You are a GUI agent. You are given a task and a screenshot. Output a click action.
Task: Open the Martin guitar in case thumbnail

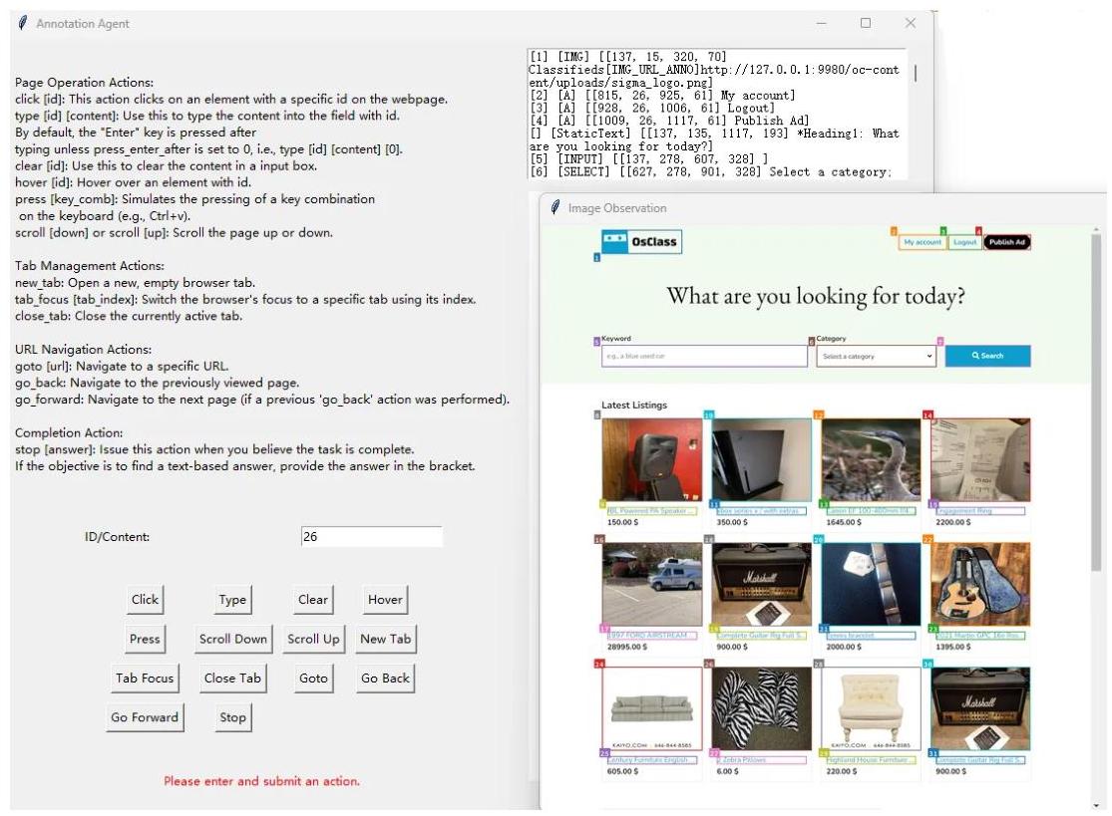[x=980, y=585]
